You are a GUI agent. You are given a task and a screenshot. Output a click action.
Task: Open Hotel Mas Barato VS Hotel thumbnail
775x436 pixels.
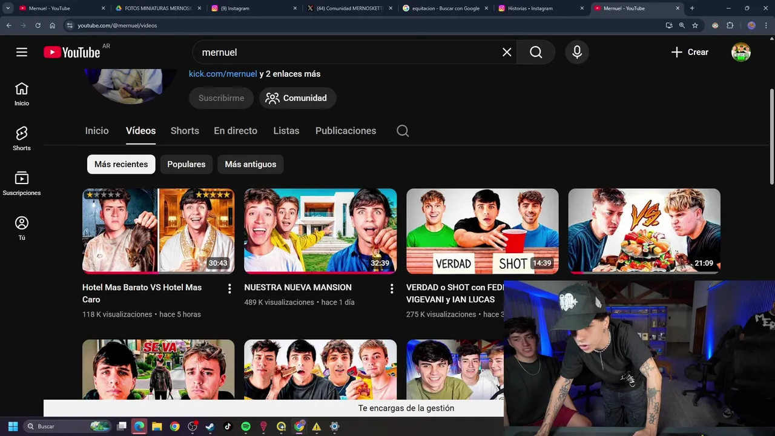159,231
